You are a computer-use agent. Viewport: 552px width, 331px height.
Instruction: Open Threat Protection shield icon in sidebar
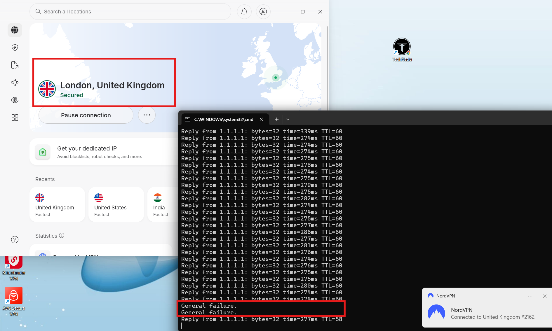(x=15, y=48)
